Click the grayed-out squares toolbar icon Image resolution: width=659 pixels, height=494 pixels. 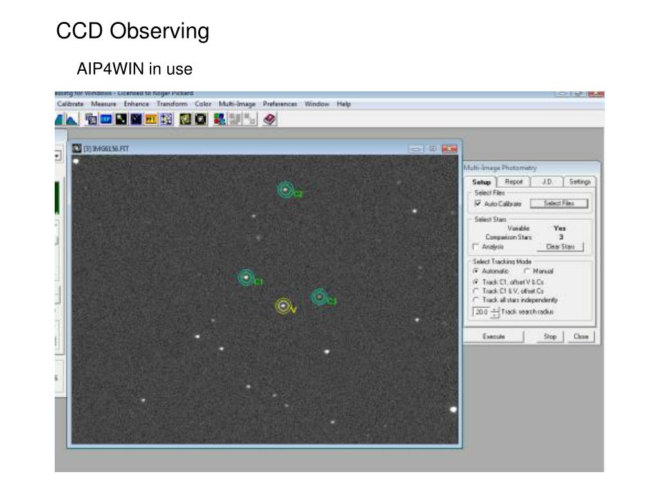pos(250,119)
